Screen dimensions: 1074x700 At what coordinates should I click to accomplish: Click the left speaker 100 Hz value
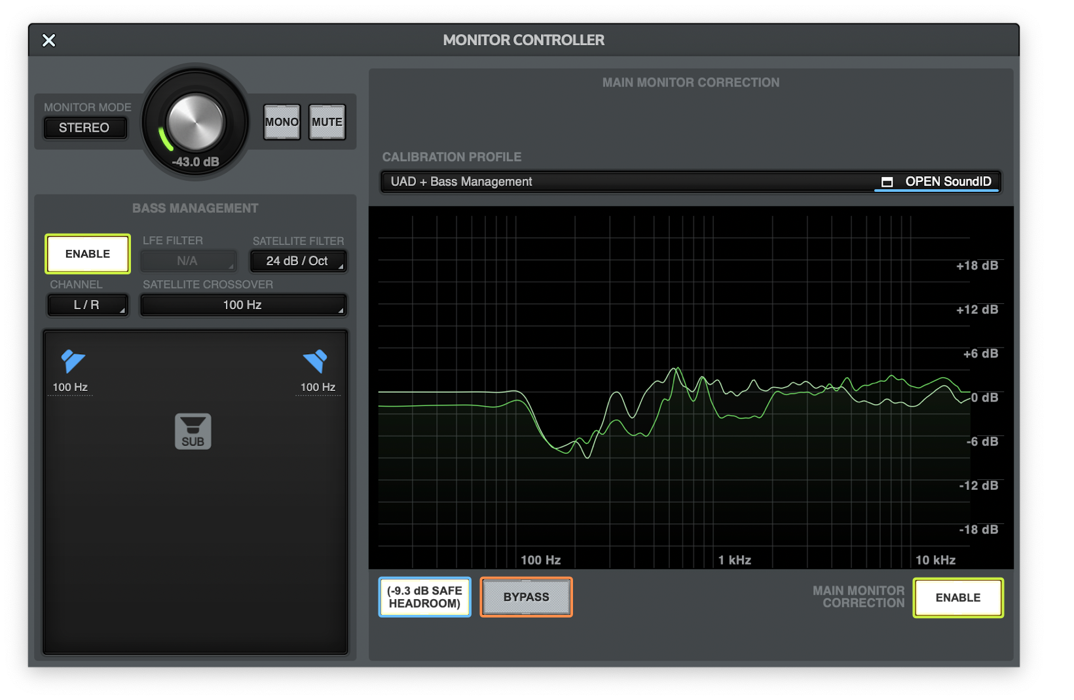point(70,388)
